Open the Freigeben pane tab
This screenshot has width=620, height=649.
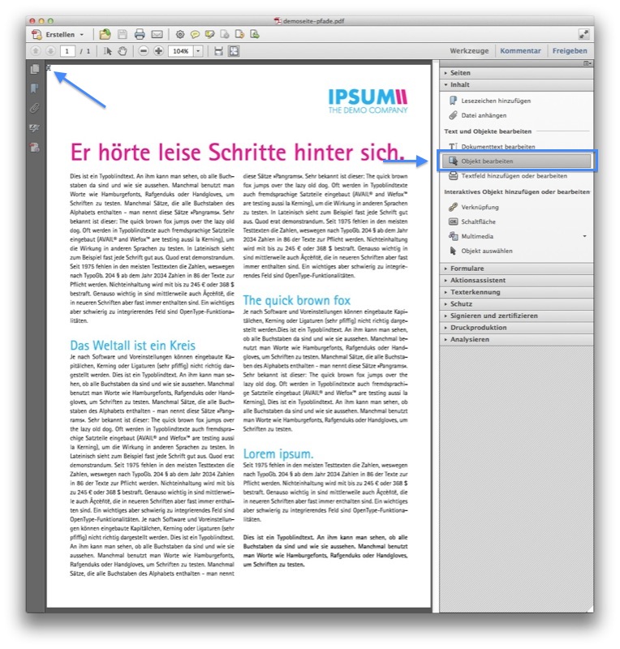pyautogui.click(x=570, y=50)
